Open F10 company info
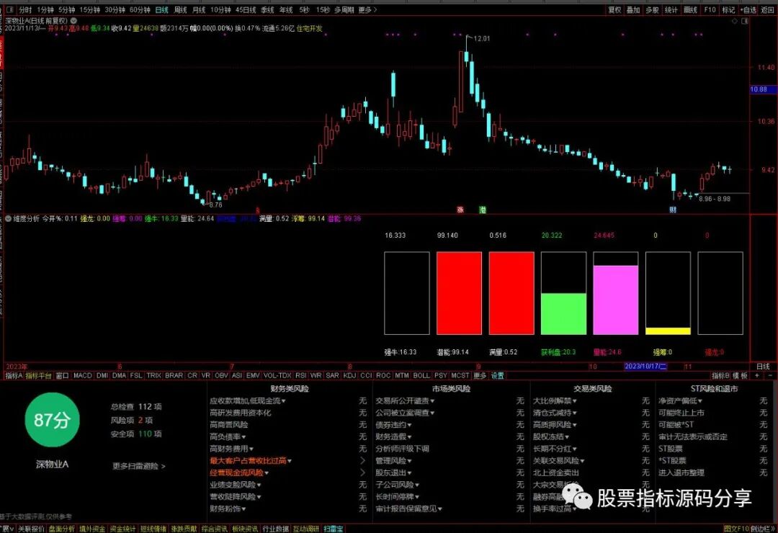 (x=710, y=9)
